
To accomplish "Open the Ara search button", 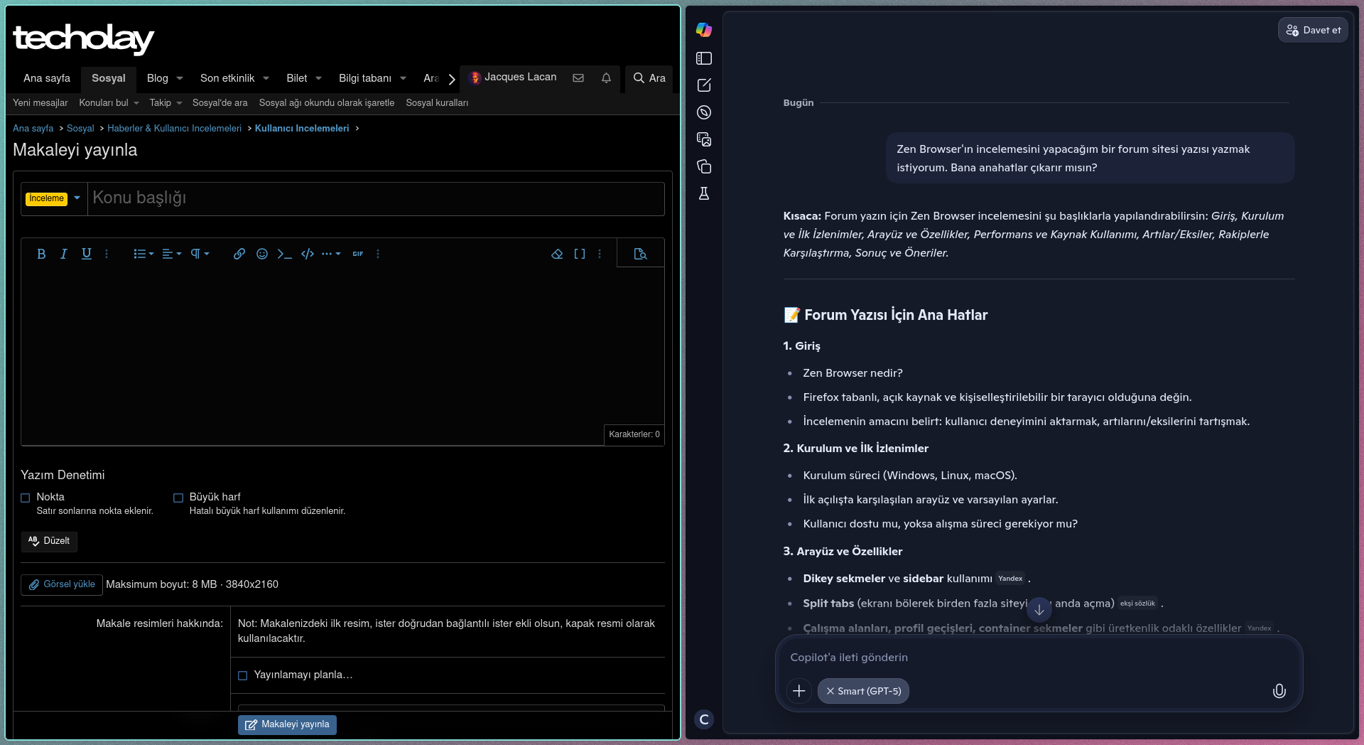I will coord(649,78).
